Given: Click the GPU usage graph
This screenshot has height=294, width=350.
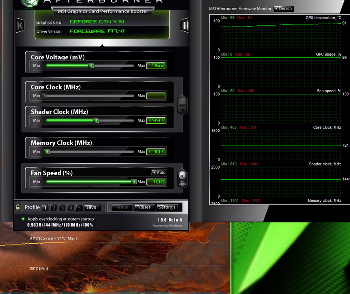Looking at the screenshot, I should [281, 72].
